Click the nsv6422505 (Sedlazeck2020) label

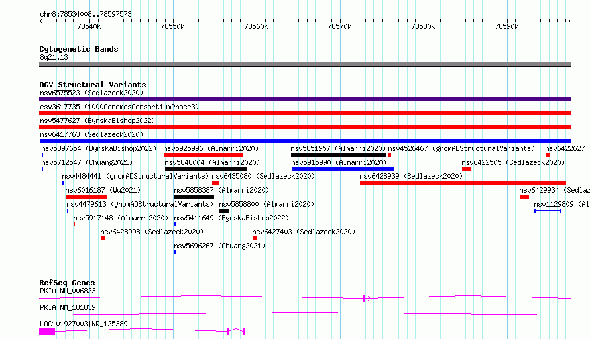click(513, 162)
